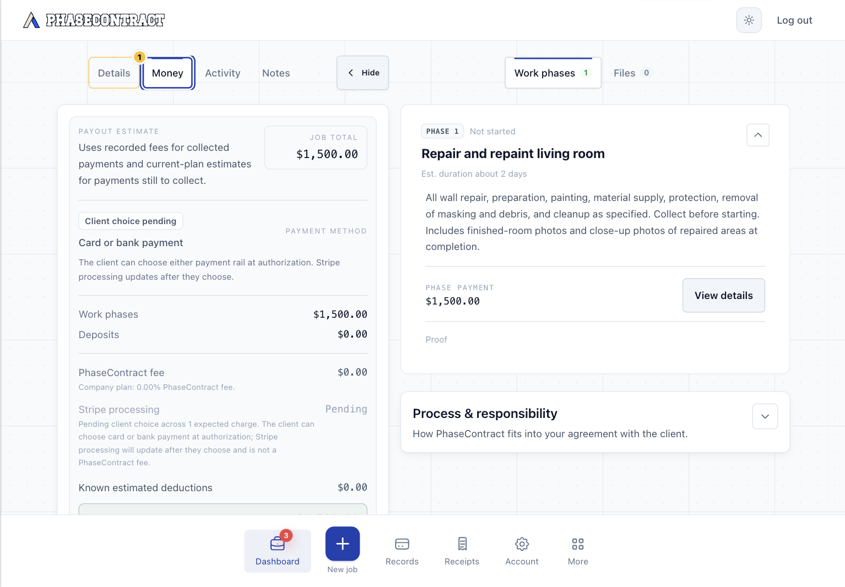Click the PHASE 1 label badge
Viewport: 845px width, 587px height.
tap(442, 131)
